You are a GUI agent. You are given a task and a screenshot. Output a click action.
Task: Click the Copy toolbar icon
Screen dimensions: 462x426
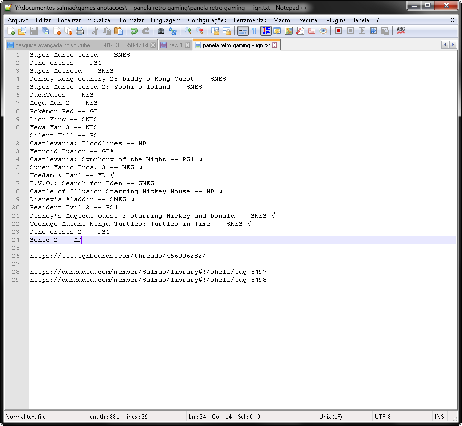[106, 31]
